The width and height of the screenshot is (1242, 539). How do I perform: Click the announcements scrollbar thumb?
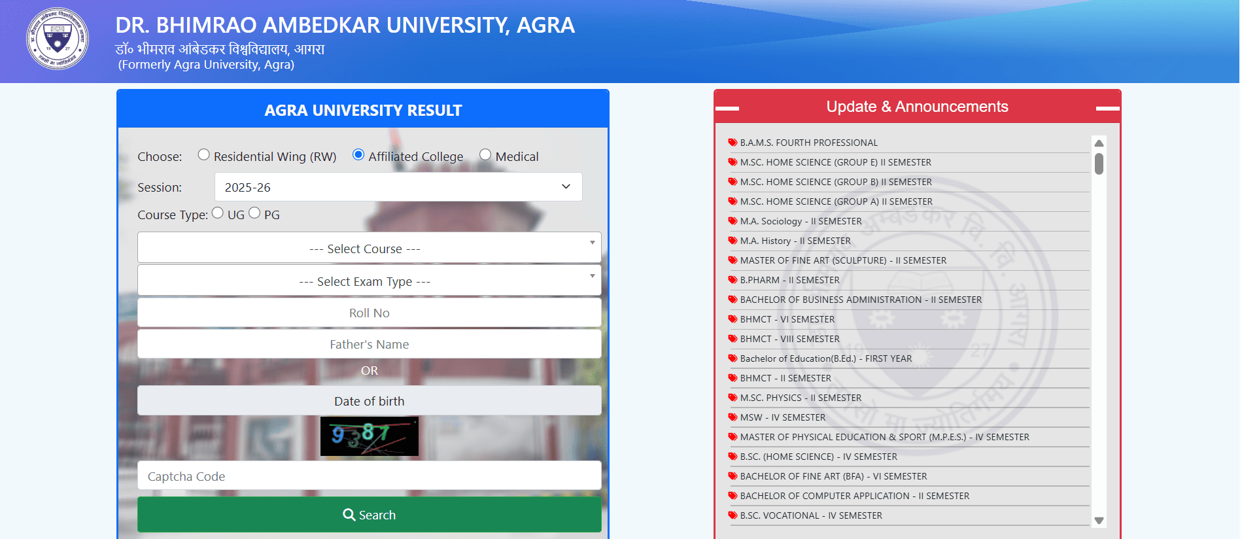pyautogui.click(x=1099, y=164)
